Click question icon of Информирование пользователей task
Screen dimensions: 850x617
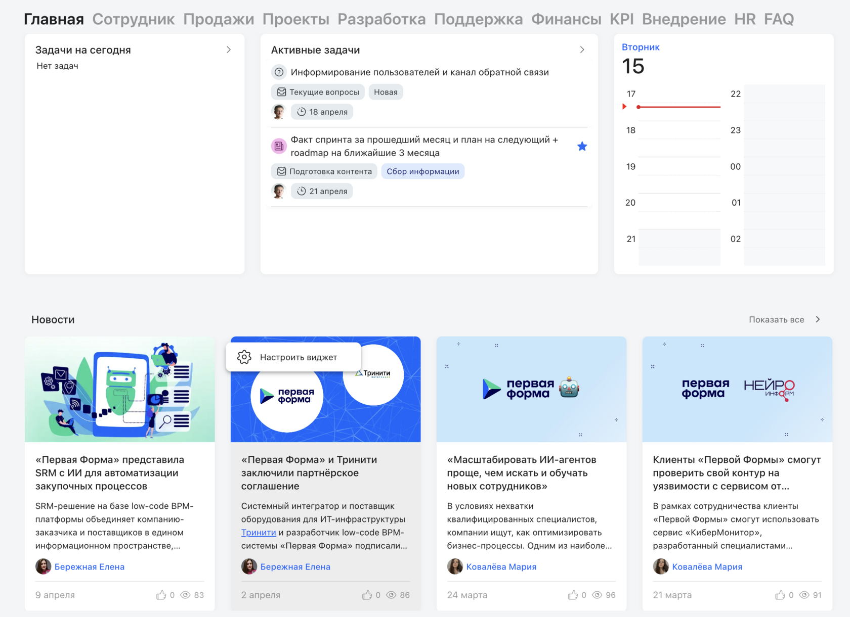[279, 72]
